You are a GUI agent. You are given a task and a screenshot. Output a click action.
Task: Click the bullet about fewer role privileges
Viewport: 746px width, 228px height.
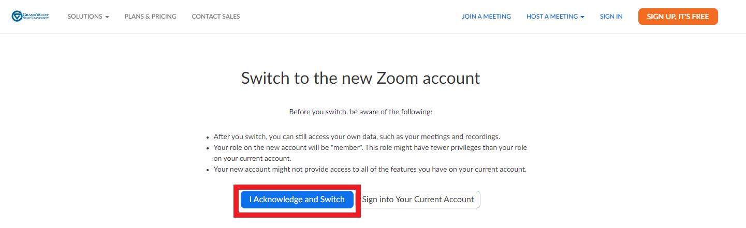370,148
